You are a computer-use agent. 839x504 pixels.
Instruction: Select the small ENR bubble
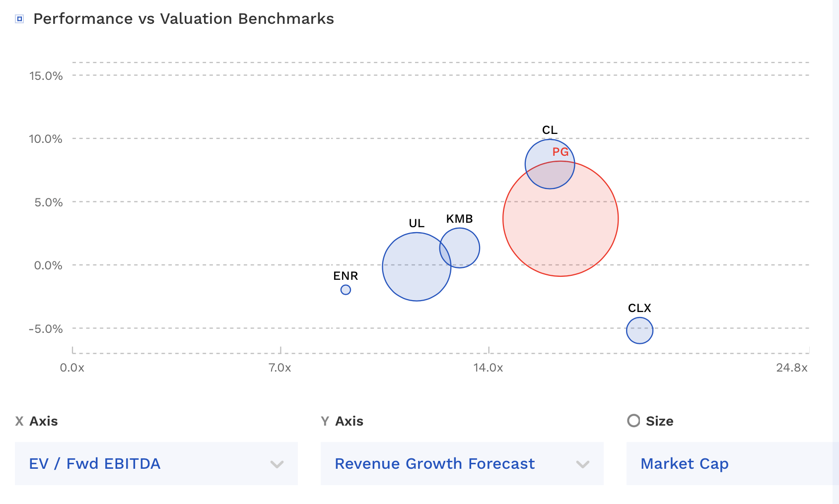click(346, 290)
